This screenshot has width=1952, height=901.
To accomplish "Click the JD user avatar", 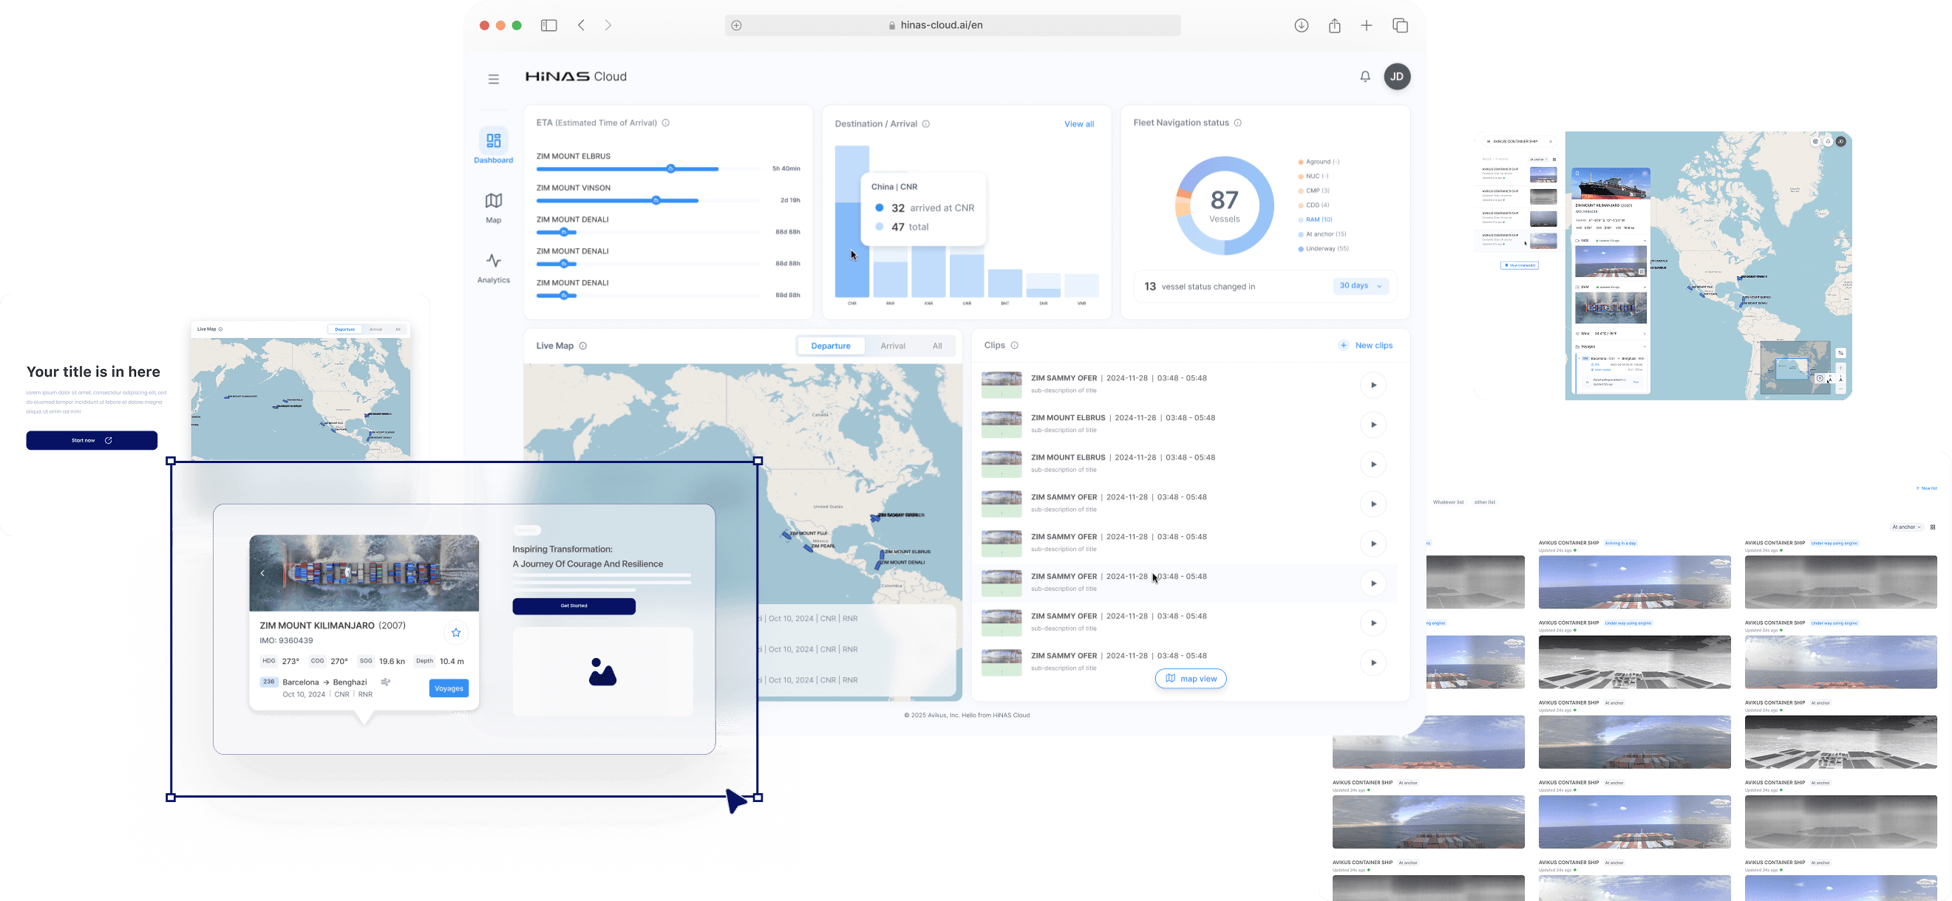I will pos(1397,77).
